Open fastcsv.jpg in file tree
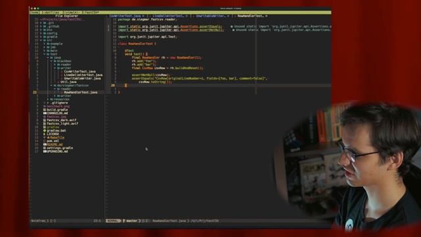This screenshot has height=237, width=421. [x=57, y=117]
